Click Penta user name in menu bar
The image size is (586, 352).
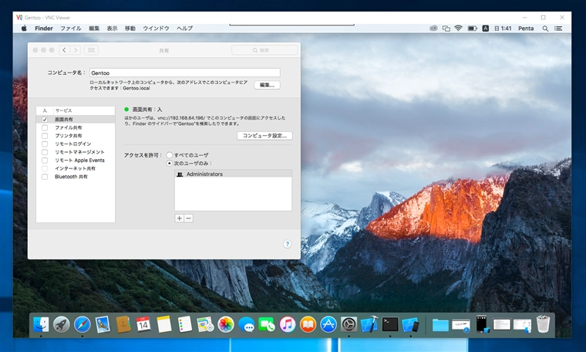tap(526, 28)
